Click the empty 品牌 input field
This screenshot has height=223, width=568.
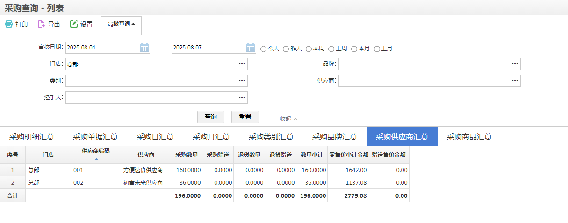point(424,64)
